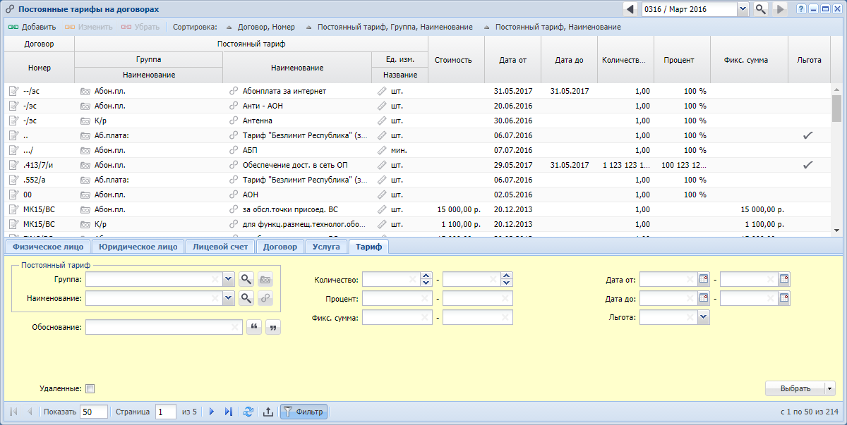Switch to Физическое лицо tab

pyautogui.click(x=48, y=247)
